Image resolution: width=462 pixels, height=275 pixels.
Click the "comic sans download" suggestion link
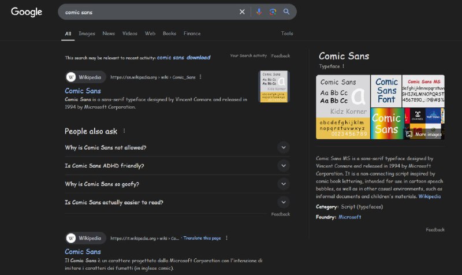(184, 57)
